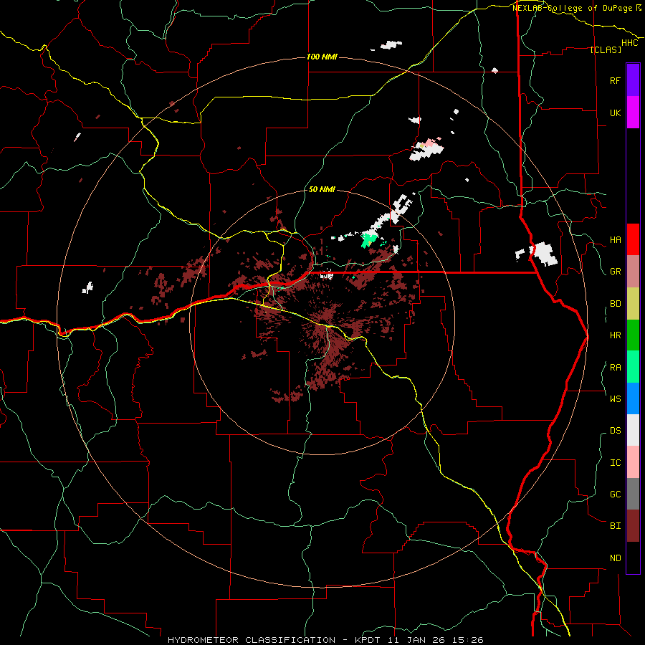Click the UK legend label
Viewport: 645px width, 645px height.
click(615, 113)
